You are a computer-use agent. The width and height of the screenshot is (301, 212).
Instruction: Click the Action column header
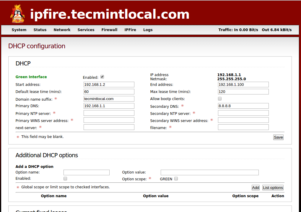pyautogui.click(x=278, y=196)
